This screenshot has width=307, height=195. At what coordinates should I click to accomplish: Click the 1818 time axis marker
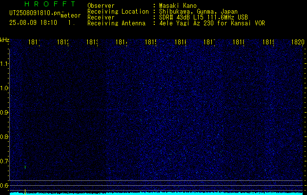click(x=239, y=42)
